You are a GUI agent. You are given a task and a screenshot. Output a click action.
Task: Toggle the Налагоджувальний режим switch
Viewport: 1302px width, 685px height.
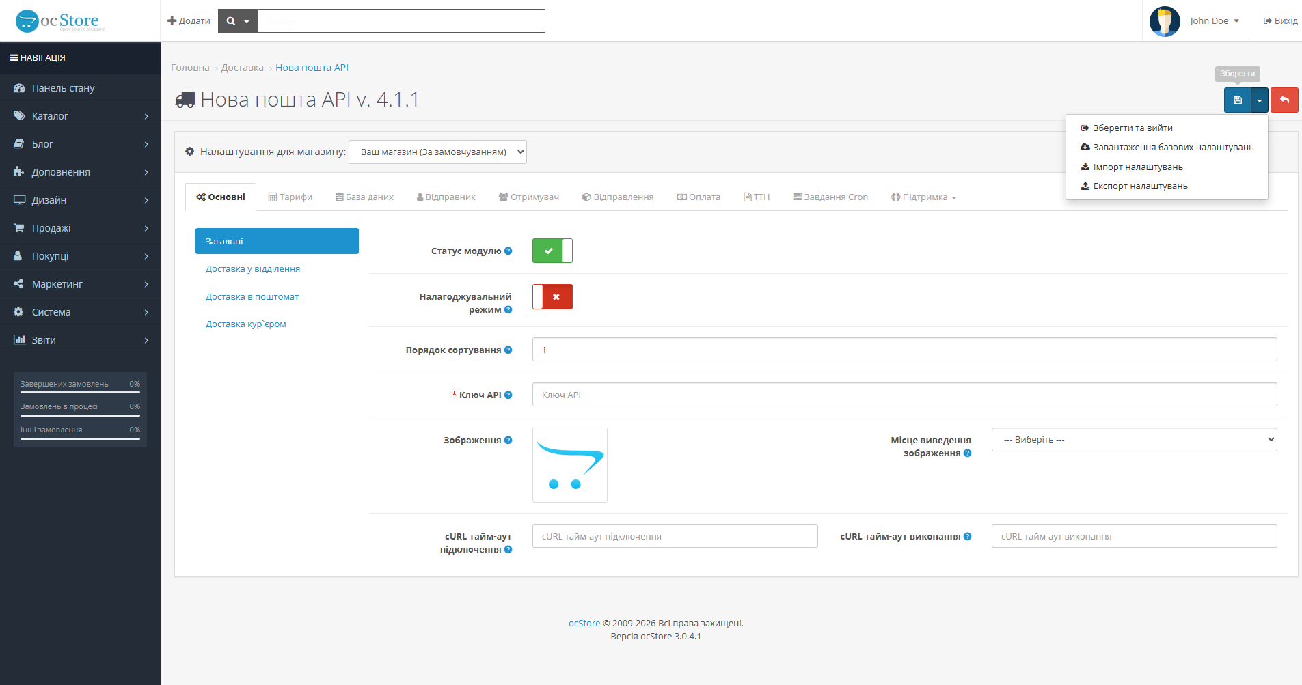(x=552, y=297)
